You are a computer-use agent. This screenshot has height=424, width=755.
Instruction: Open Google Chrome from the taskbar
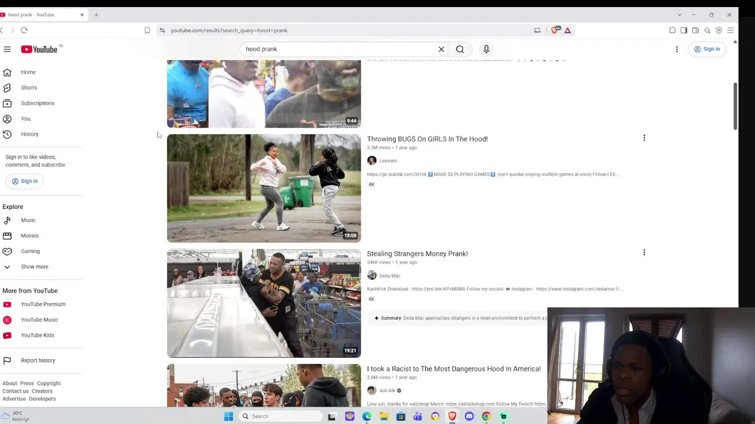pos(486,416)
